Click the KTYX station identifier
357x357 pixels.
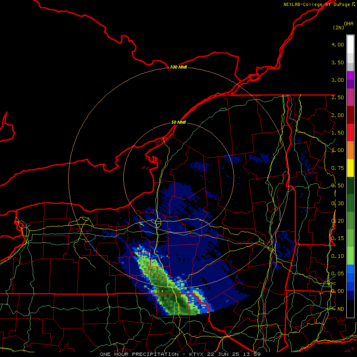[196, 354]
